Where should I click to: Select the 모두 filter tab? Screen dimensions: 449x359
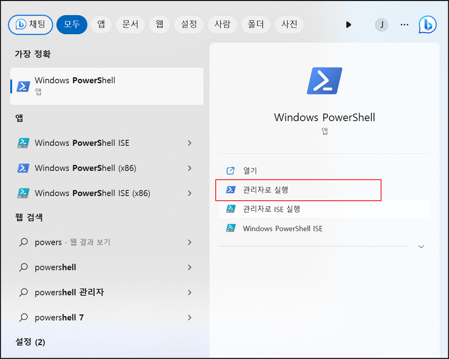pos(72,24)
